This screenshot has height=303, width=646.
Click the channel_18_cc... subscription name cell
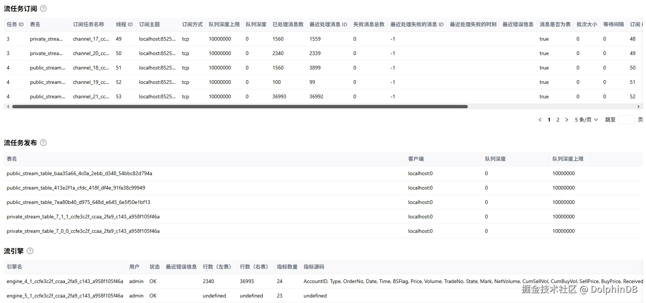[91, 68]
